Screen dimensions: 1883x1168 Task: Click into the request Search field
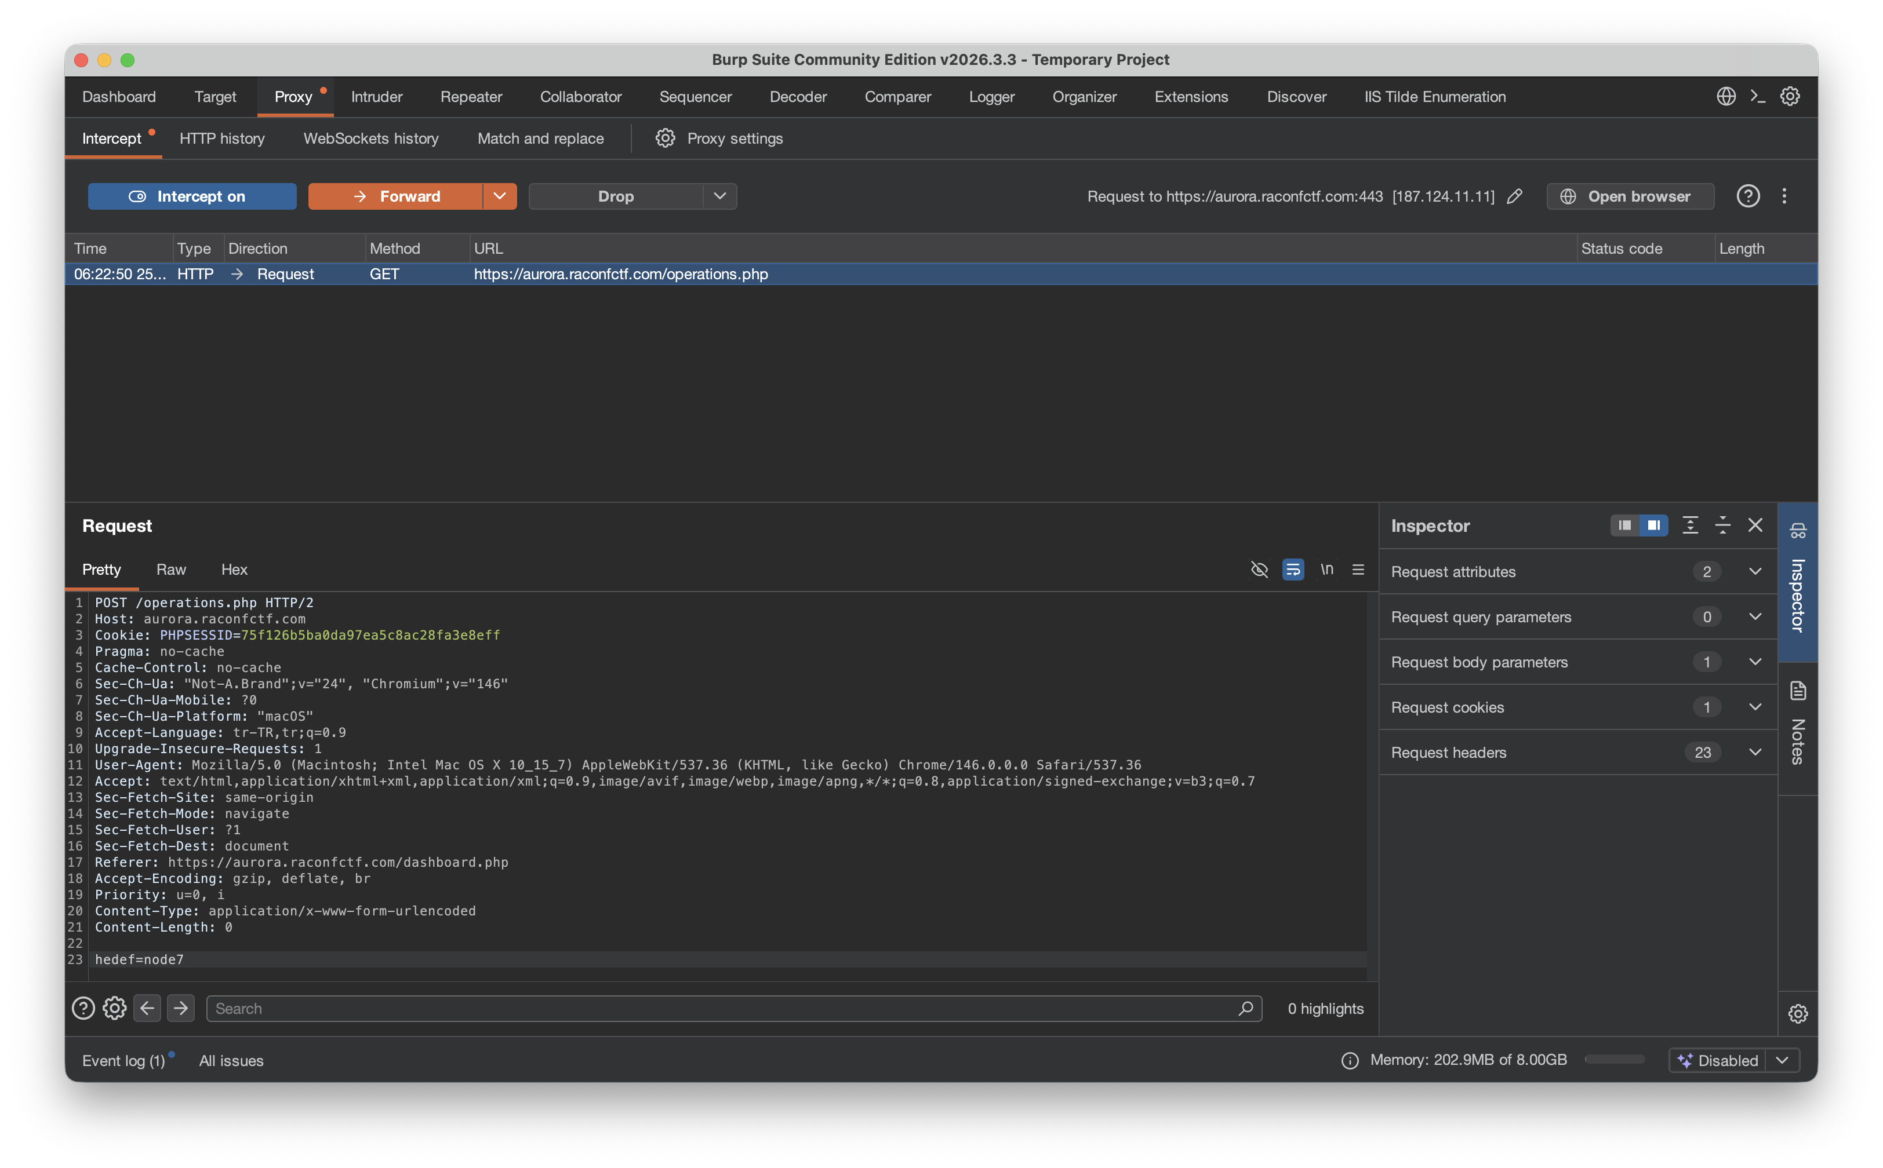(x=735, y=1008)
